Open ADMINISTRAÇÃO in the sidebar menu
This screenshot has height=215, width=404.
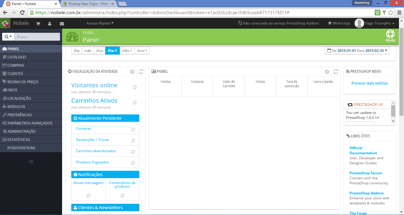tap(31, 131)
